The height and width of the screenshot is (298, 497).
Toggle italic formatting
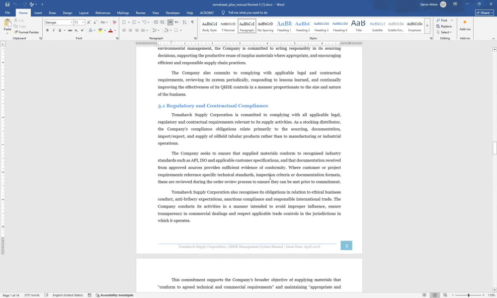[x=54, y=30]
